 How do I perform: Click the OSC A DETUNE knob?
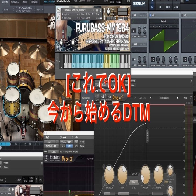tap(158, 59)
